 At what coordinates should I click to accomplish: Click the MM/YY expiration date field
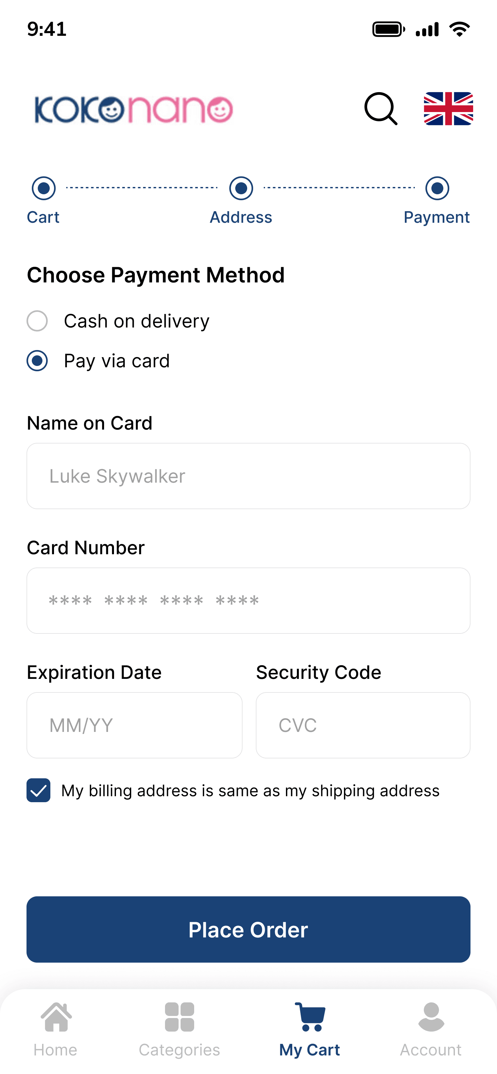click(134, 726)
